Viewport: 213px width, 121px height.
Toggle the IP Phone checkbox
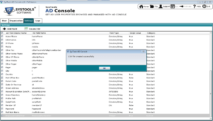[2, 43]
